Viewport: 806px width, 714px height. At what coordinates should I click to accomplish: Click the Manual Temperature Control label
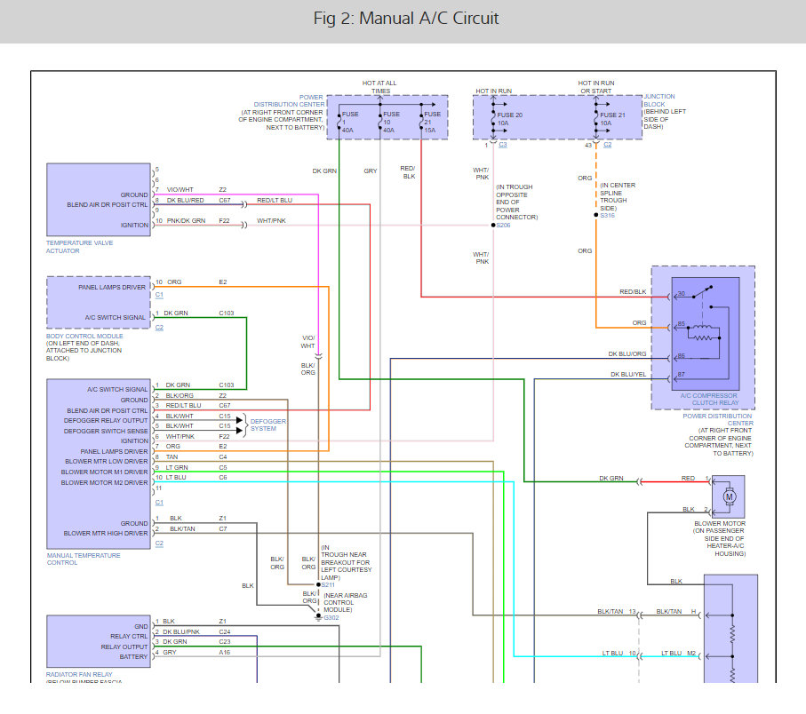click(x=84, y=559)
